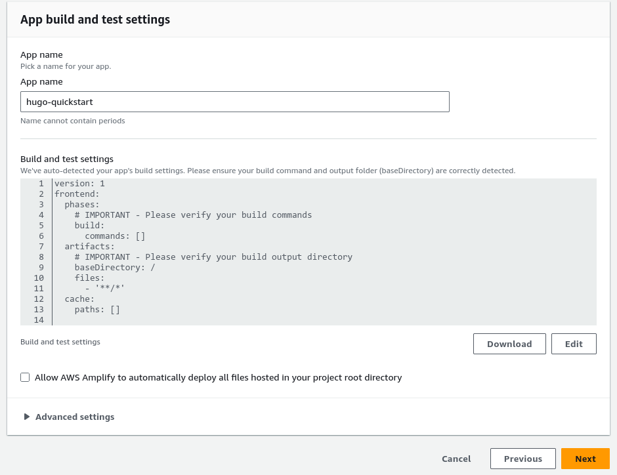Click empty line 14 in the editor
Image resolution: width=617 pixels, height=475 pixels.
[x=197, y=320]
